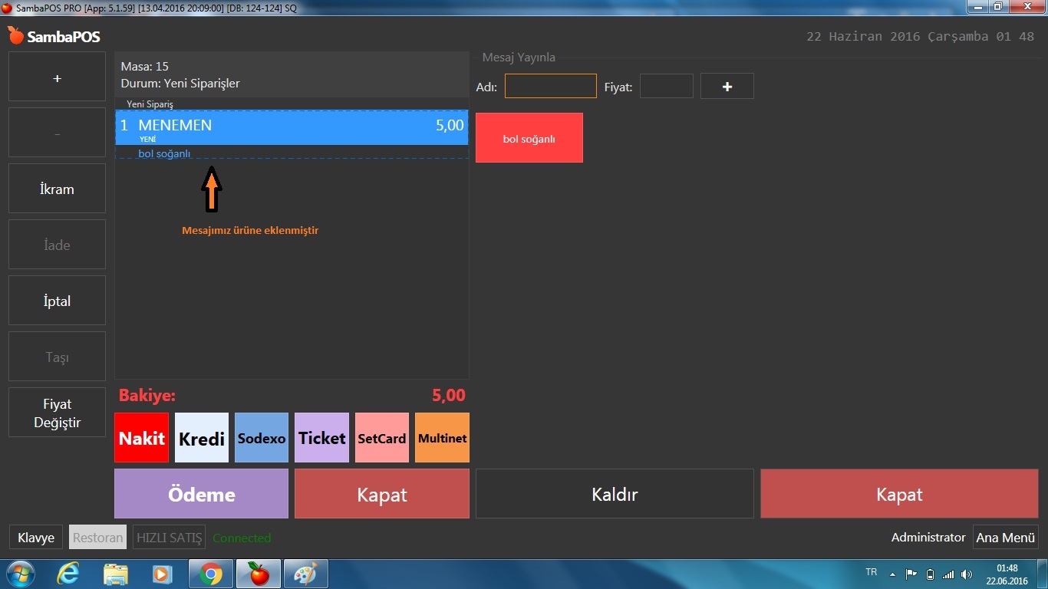Open Ana Menü
This screenshot has height=589, width=1048.
1005,538
